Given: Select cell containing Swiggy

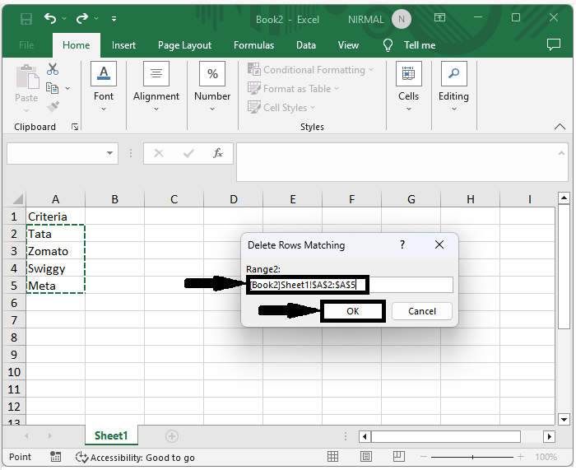Looking at the screenshot, I should (x=55, y=268).
